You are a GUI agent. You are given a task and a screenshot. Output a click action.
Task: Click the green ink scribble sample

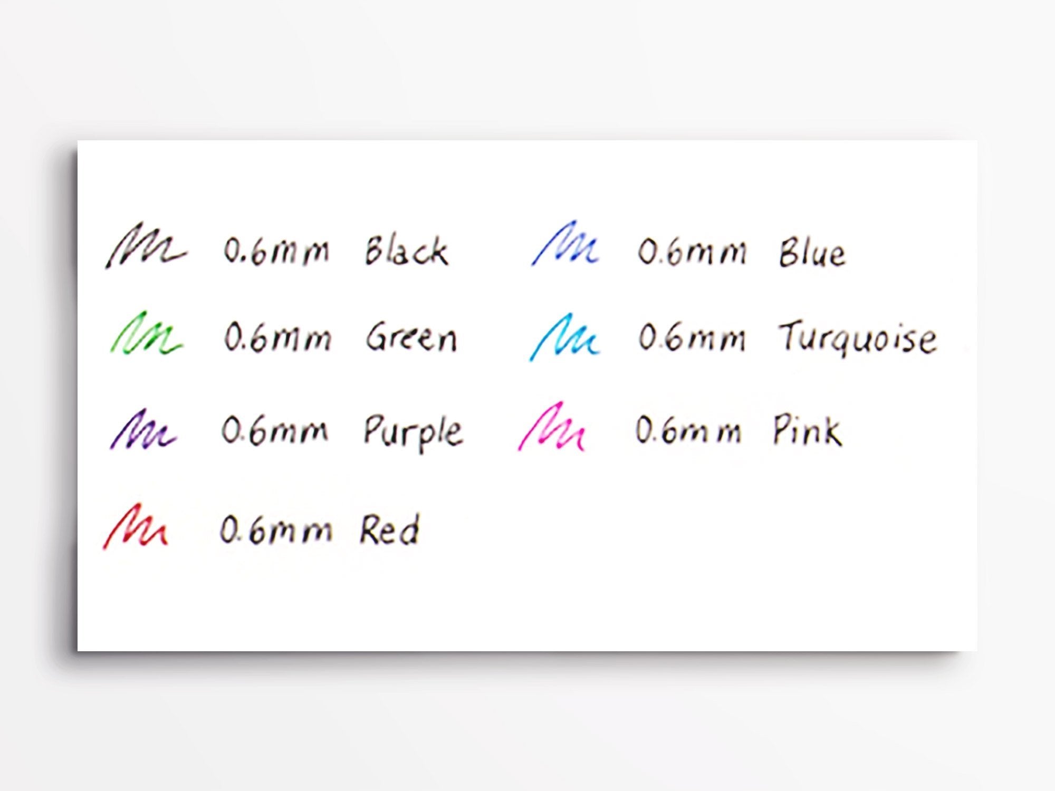(146, 334)
